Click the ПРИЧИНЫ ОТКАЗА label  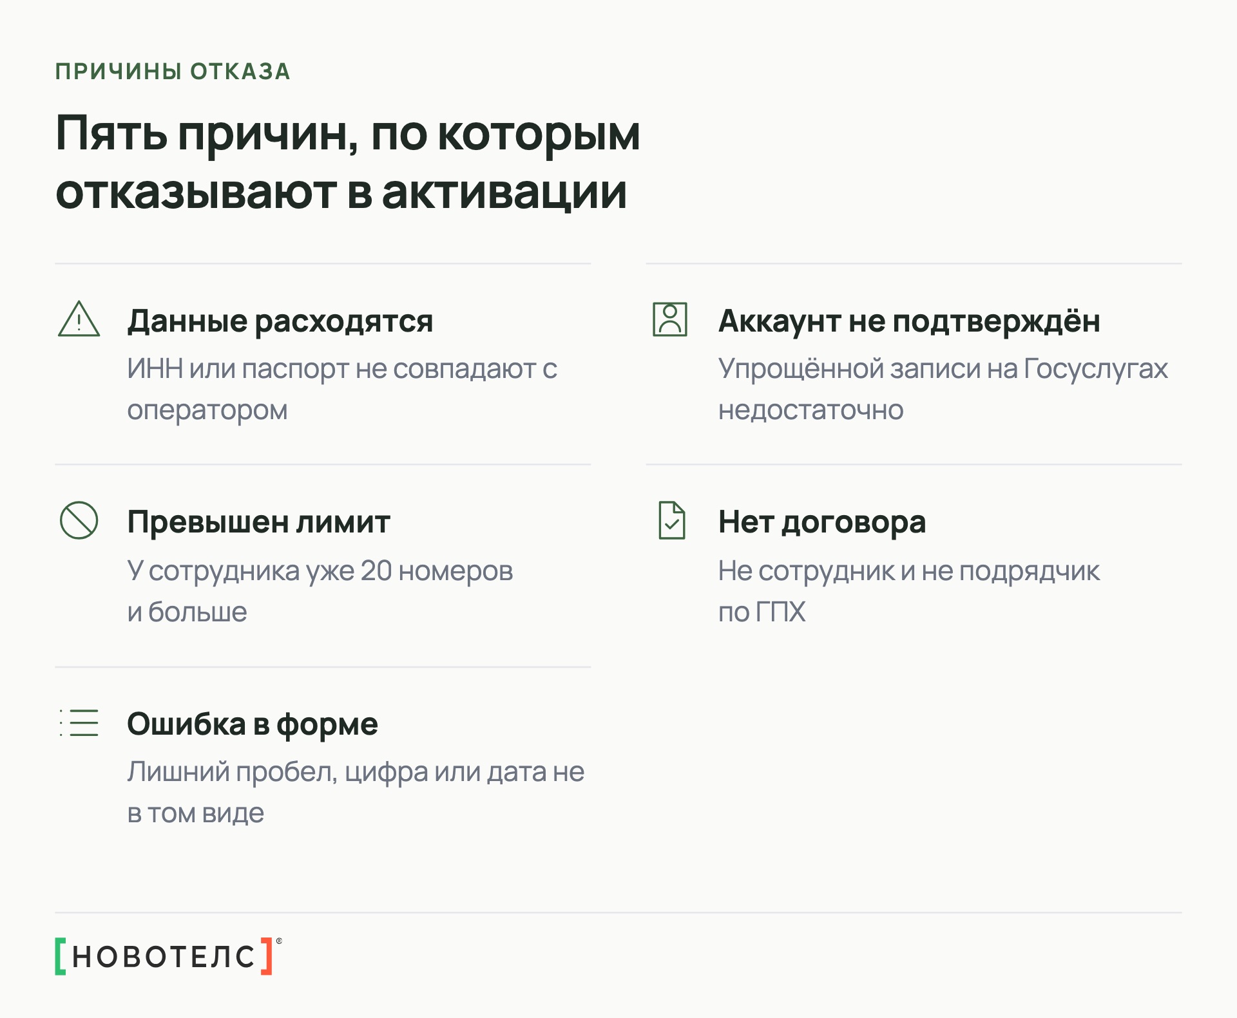pyautogui.click(x=173, y=71)
